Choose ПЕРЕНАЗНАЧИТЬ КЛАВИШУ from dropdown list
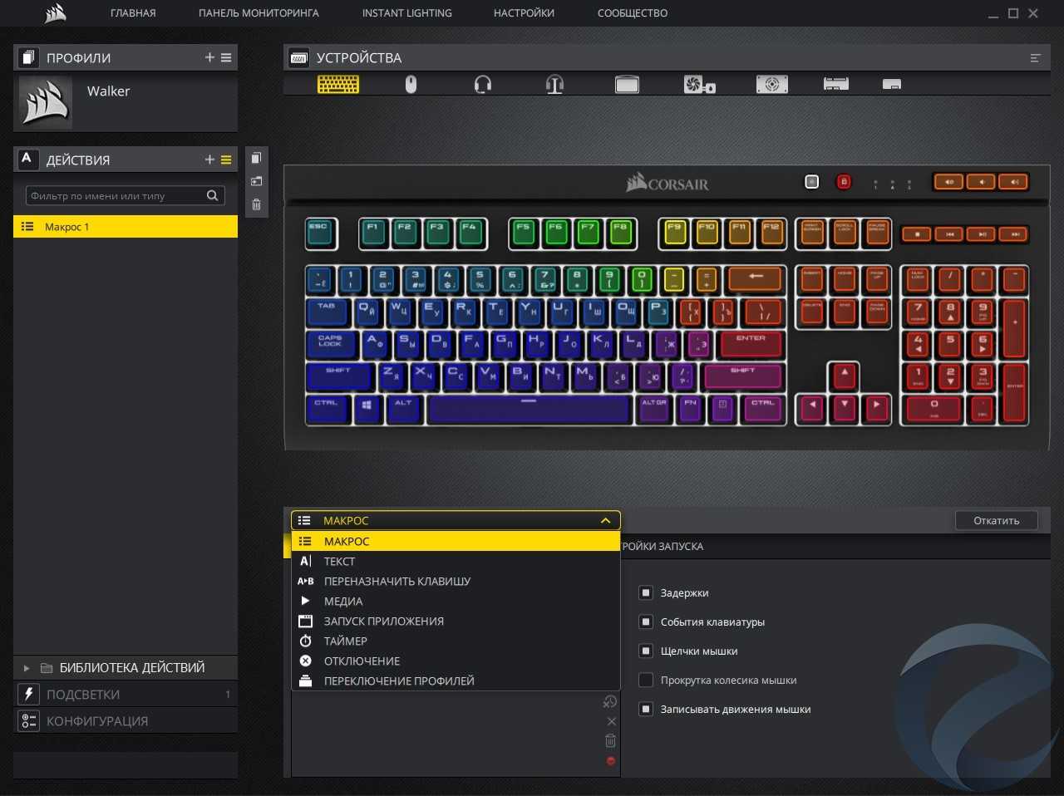 tap(397, 581)
